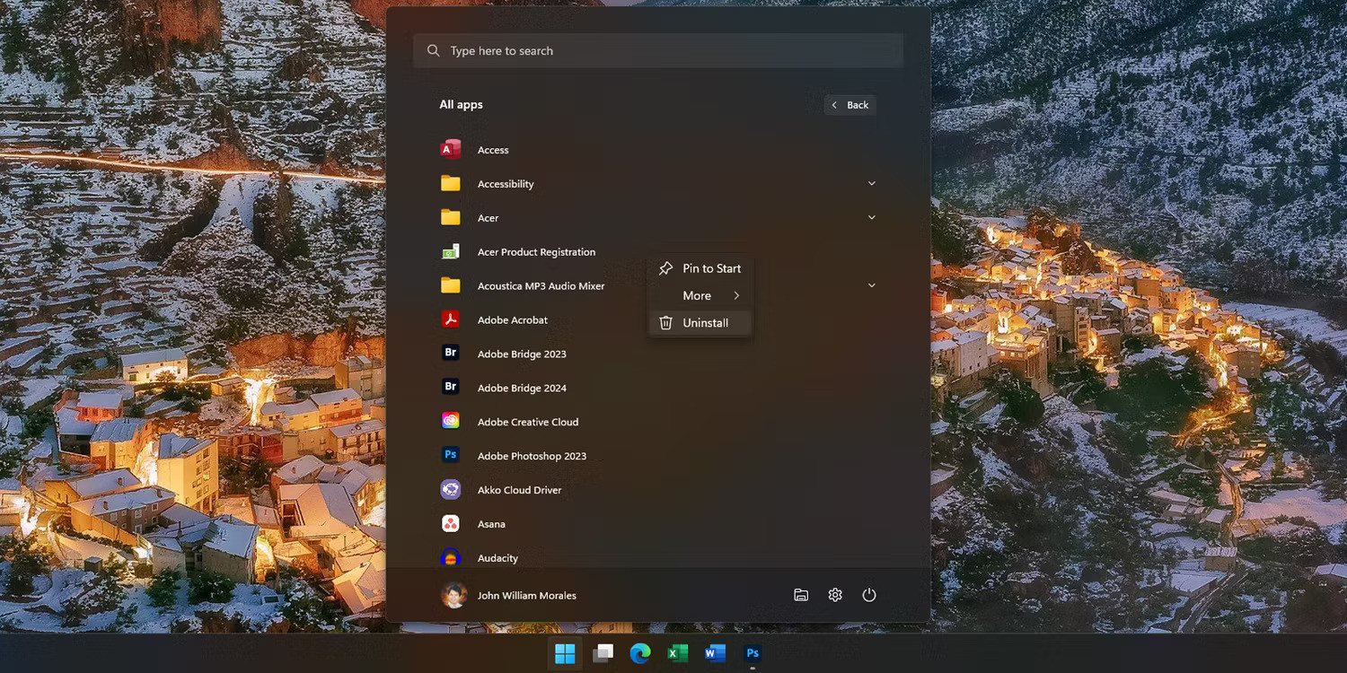Open Settings via the gear icon
The height and width of the screenshot is (673, 1347).
click(x=834, y=594)
